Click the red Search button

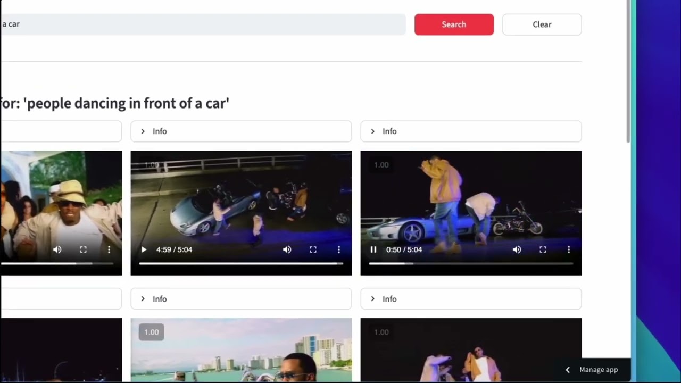(x=454, y=24)
